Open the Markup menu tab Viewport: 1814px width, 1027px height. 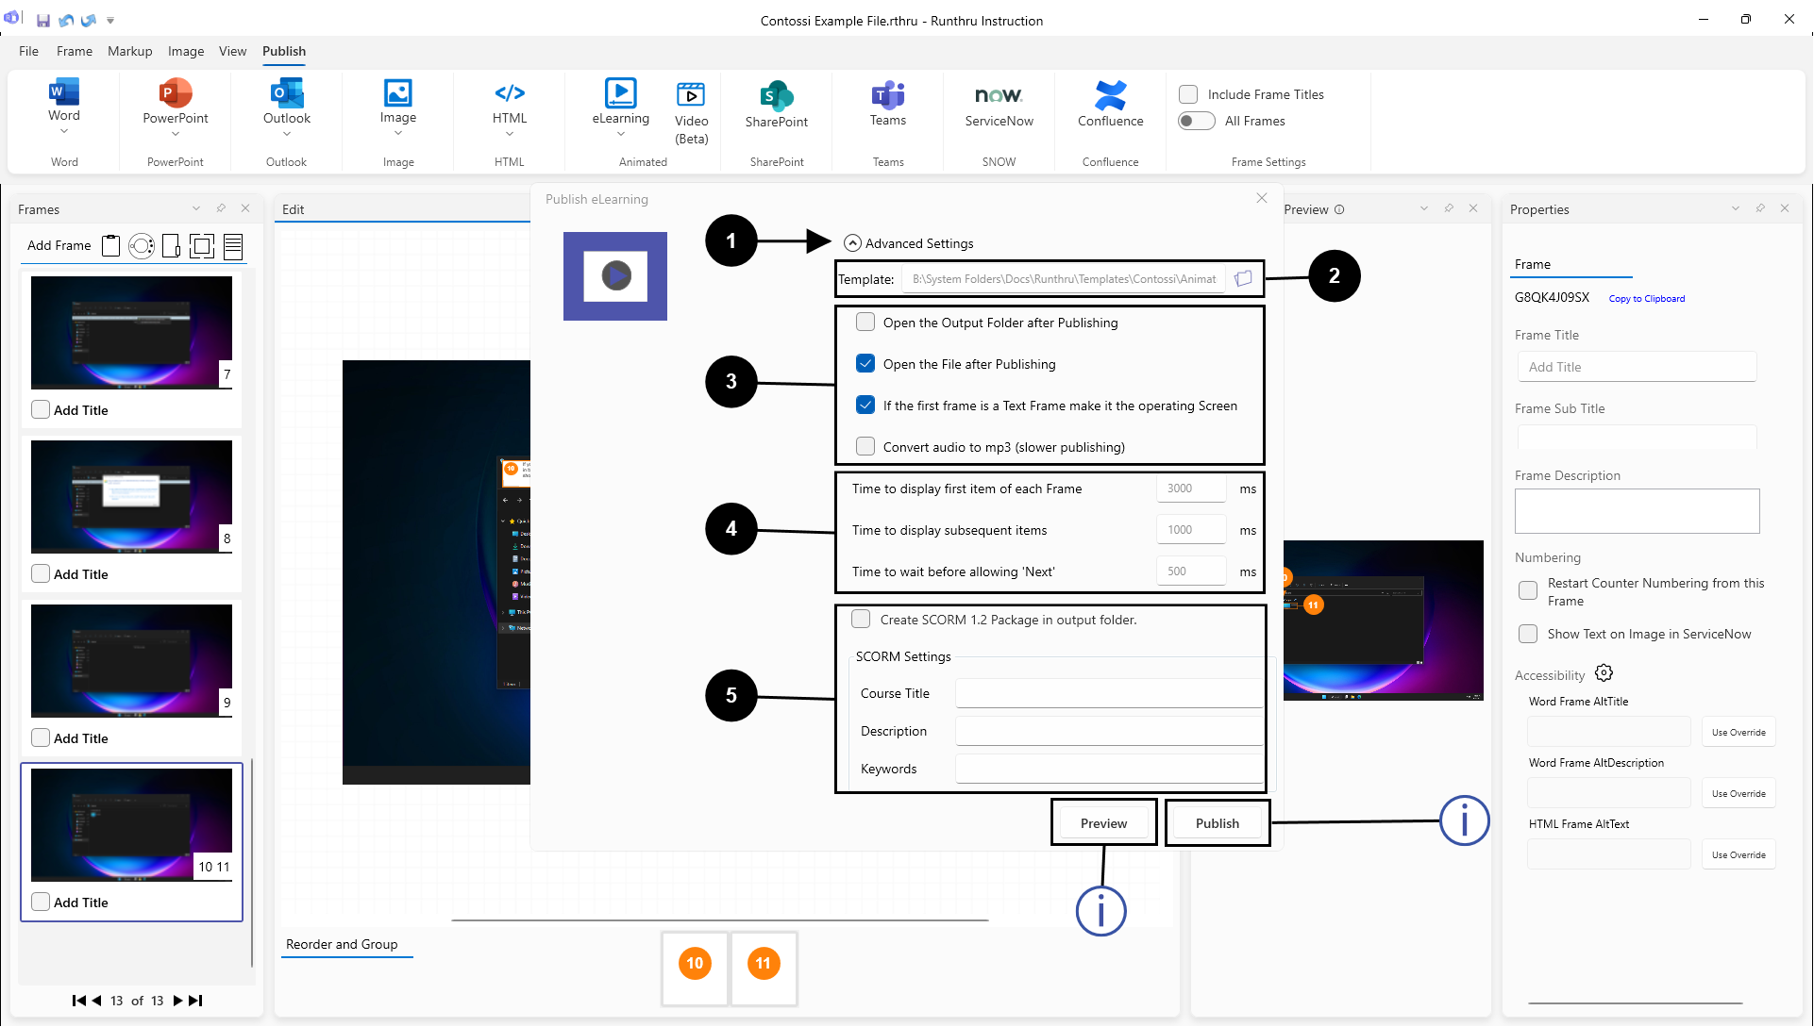click(x=129, y=51)
